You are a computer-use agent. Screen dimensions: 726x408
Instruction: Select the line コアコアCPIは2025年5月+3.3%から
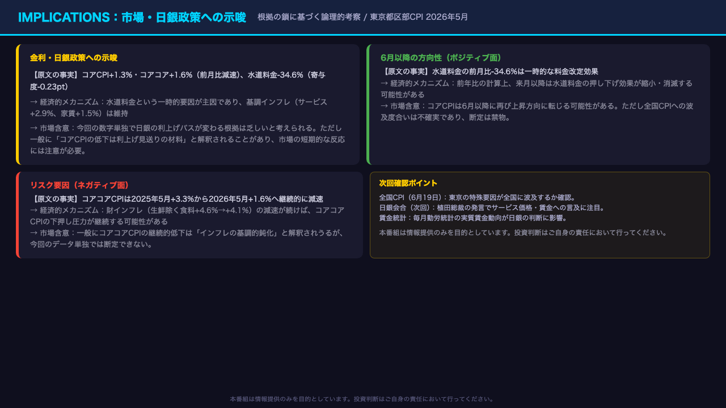pos(176,199)
